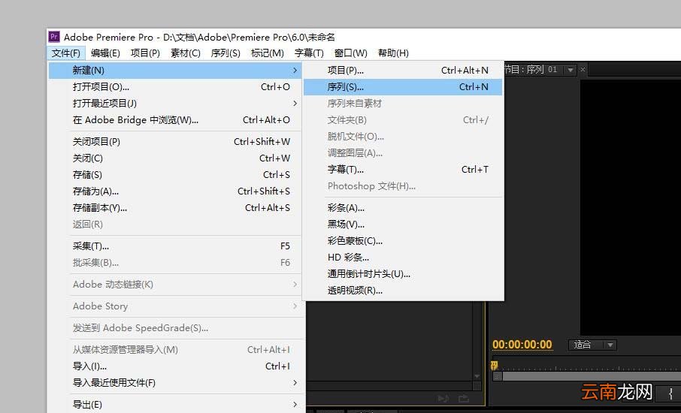Choose 存储(S) to save the project

tap(174, 174)
